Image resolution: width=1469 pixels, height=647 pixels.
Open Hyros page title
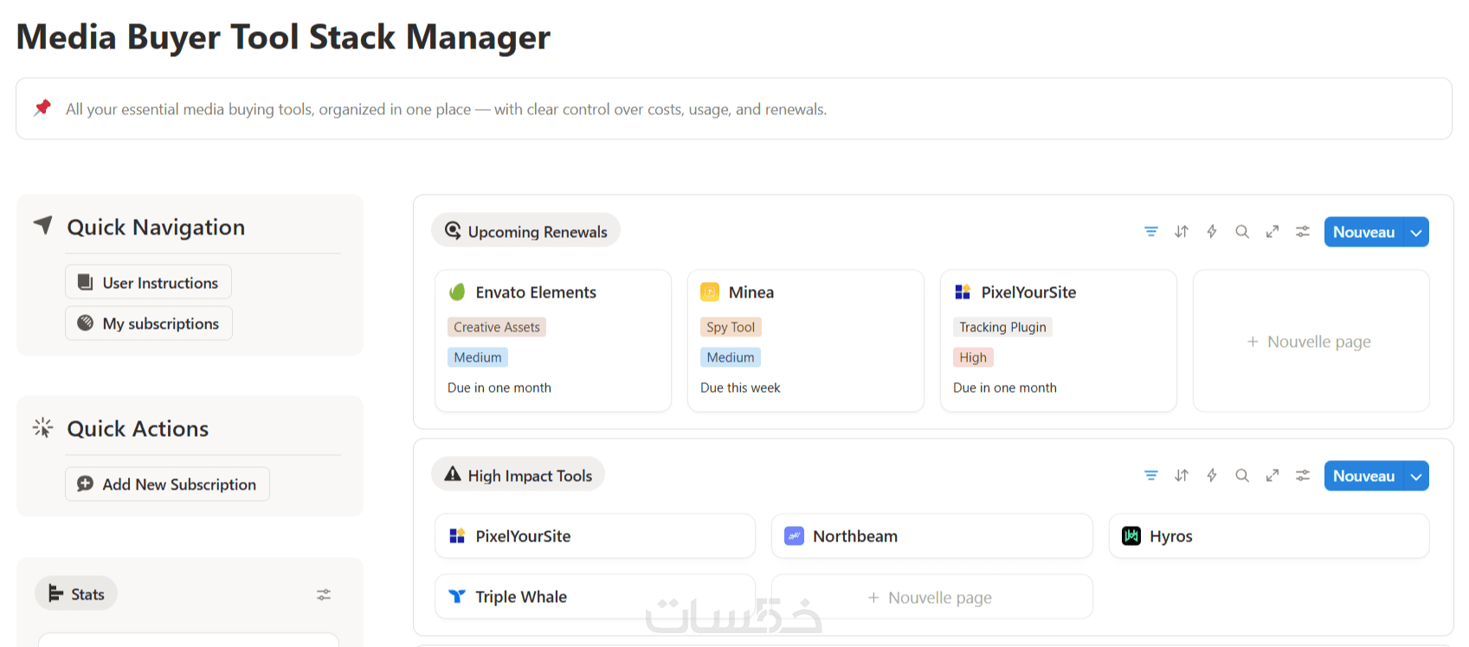click(x=1171, y=536)
